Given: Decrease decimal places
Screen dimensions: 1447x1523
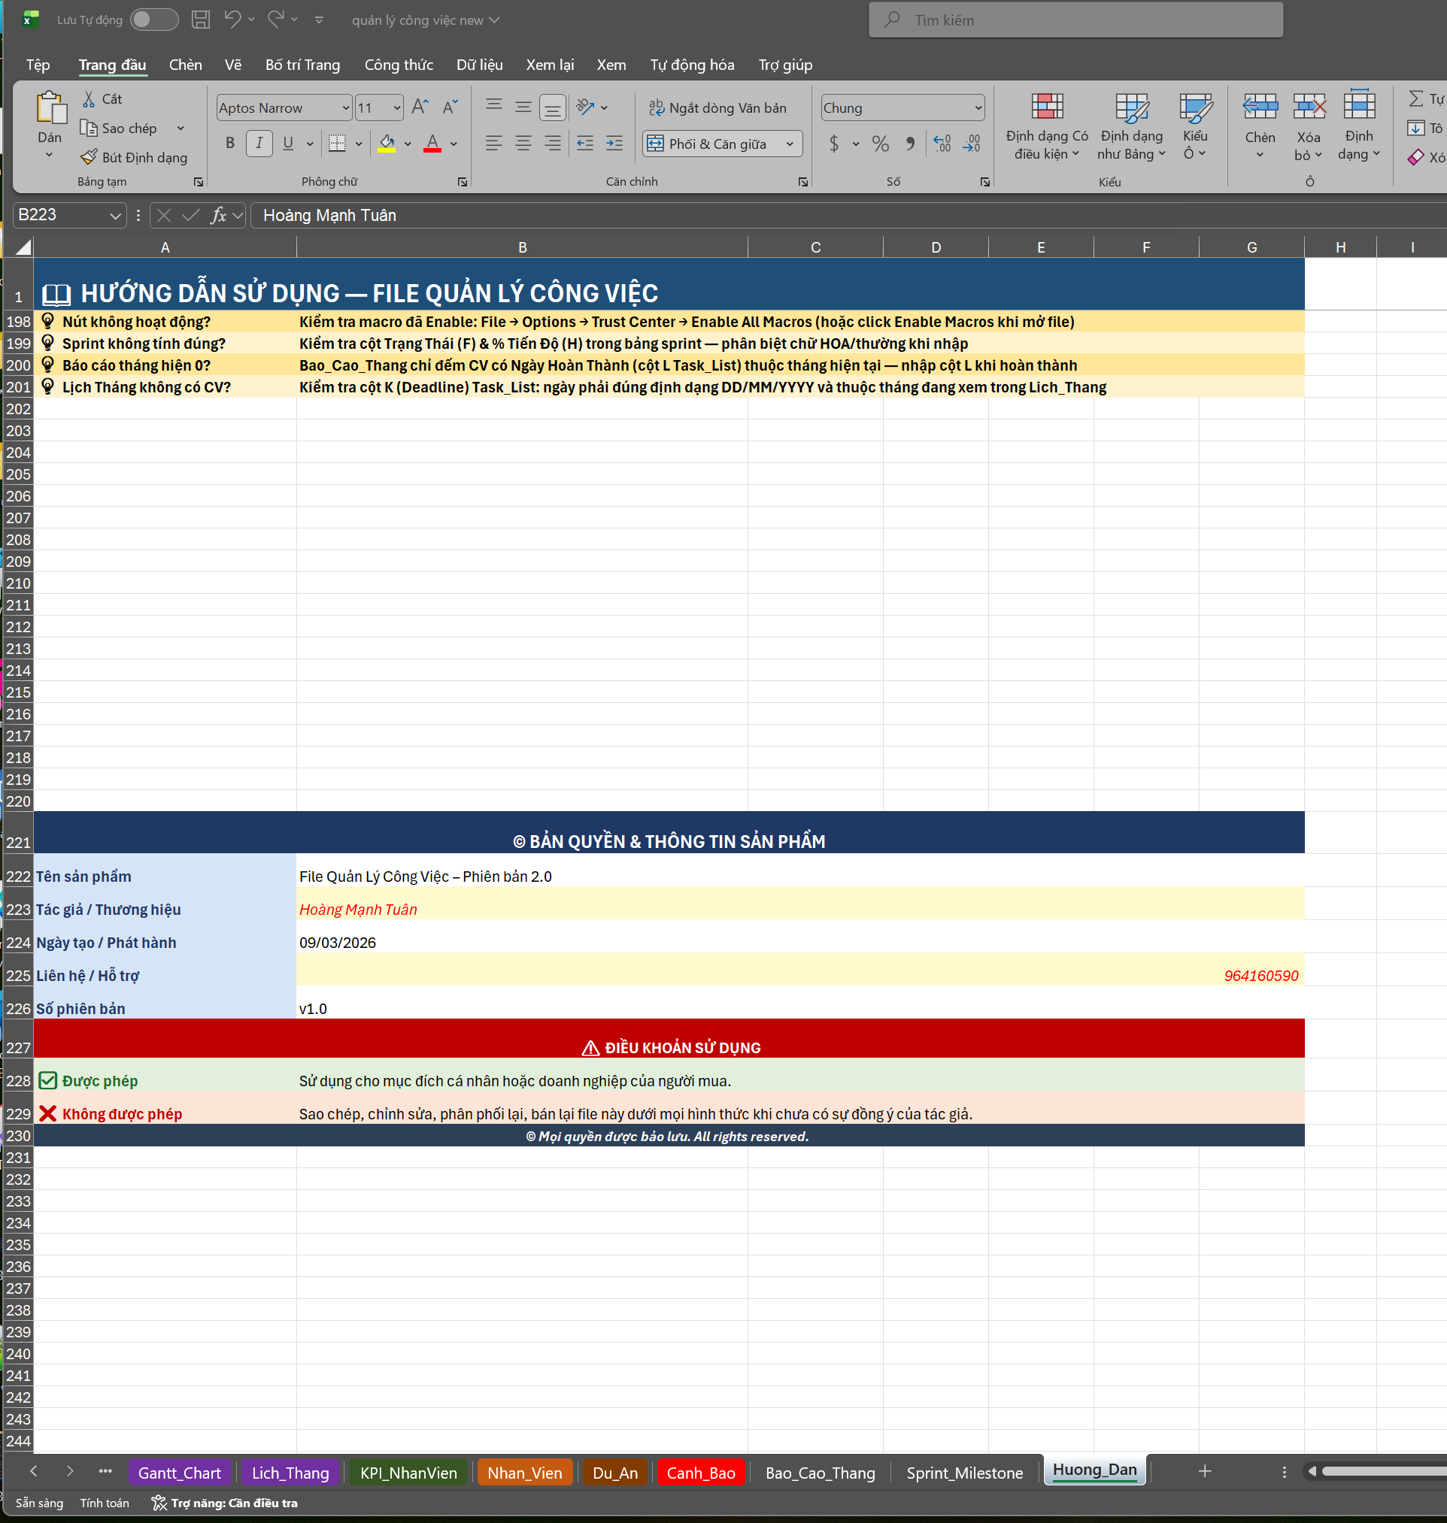Looking at the screenshot, I should 971,144.
